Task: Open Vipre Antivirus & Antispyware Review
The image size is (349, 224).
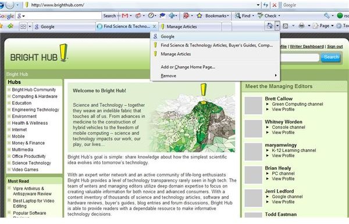Action: pos(32,191)
